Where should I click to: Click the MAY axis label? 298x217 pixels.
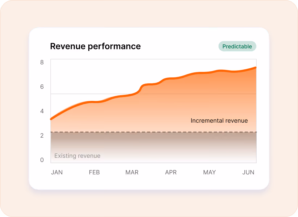(x=209, y=172)
